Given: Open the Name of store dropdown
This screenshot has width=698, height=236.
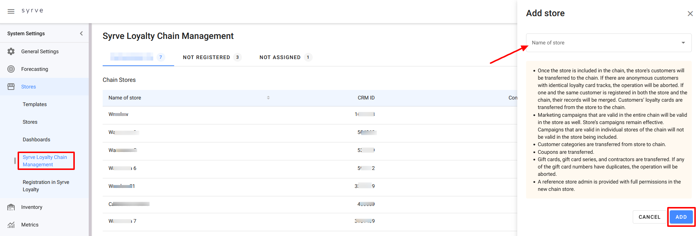Looking at the screenshot, I should [603, 43].
